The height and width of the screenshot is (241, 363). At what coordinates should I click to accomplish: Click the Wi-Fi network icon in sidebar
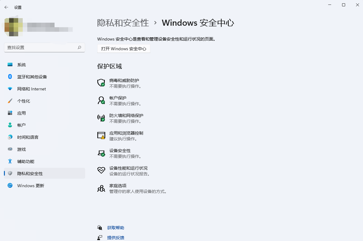[x=10, y=89]
